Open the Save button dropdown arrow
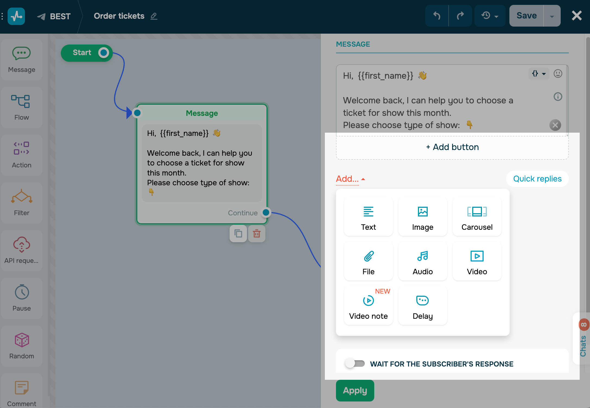Viewport: 590px width, 408px height. pyautogui.click(x=552, y=16)
